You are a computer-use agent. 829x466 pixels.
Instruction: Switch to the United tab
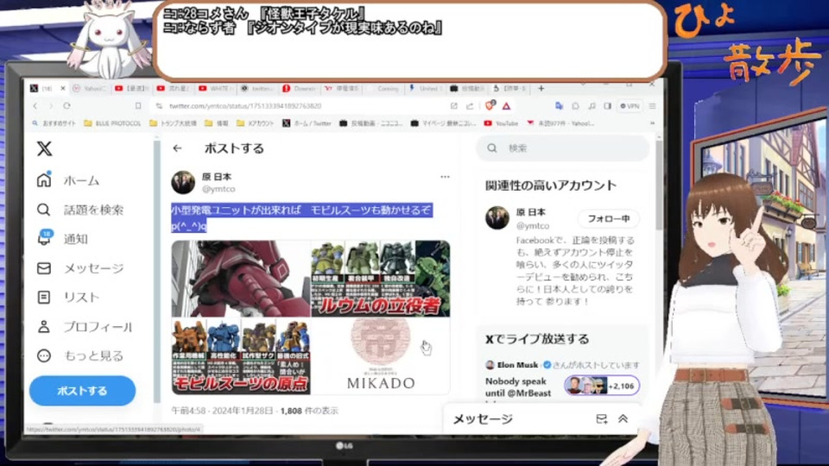pyautogui.click(x=425, y=88)
